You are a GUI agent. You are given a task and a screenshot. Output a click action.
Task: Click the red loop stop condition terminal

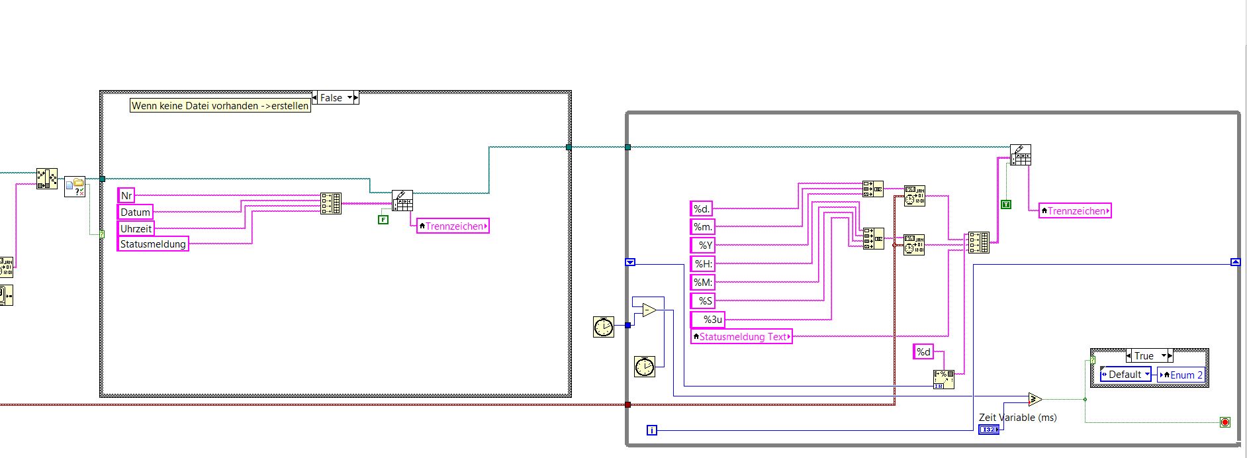pos(1224,422)
